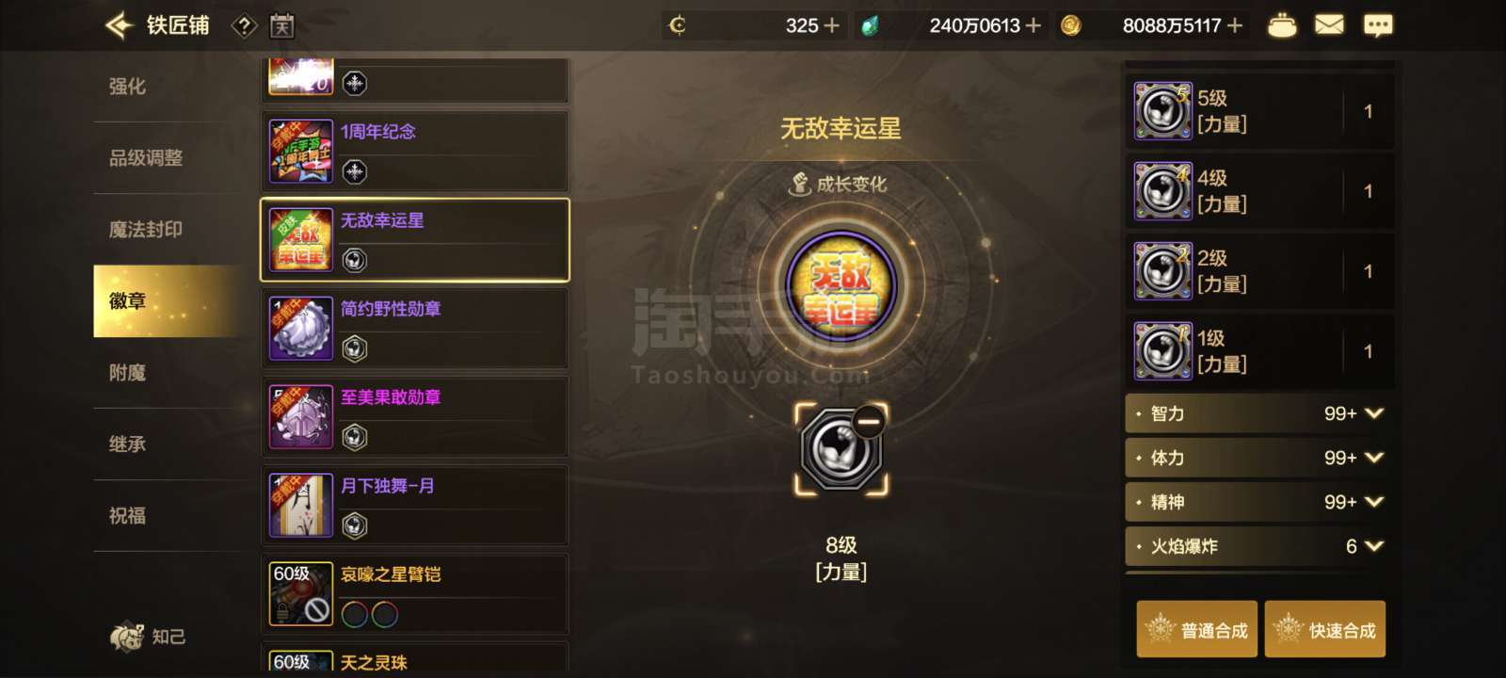Open the cauldron icon in top bar
Image resolution: width=1506 pixels, height=678 pixels.
tap(1281, 25)
